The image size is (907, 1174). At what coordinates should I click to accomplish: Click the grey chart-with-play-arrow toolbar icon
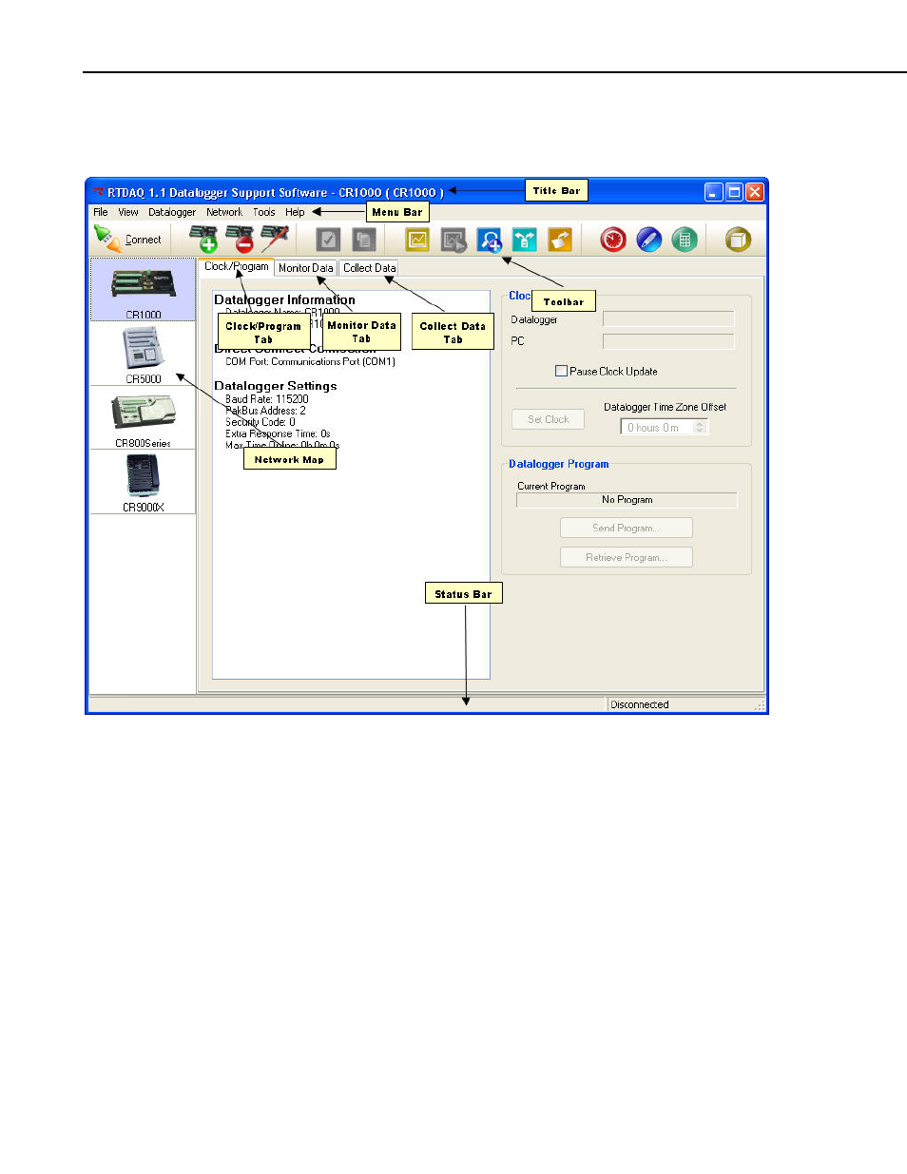453,240
